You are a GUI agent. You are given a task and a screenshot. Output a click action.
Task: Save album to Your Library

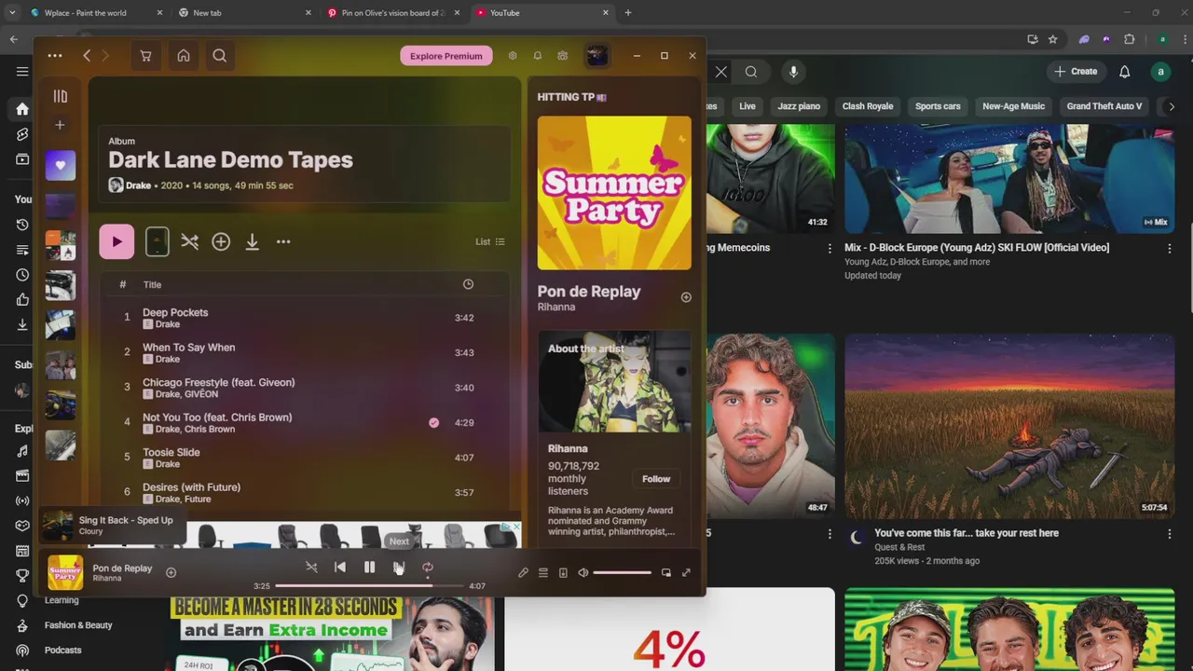tap(221, 241)
